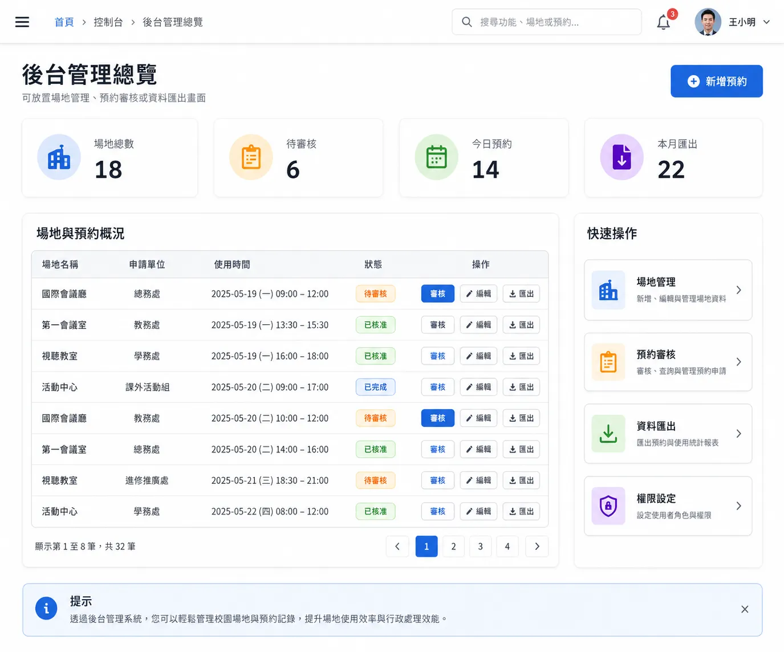
Task: Click 已完成 status badge of 活動中心 row
Action: tap(375, 387)
